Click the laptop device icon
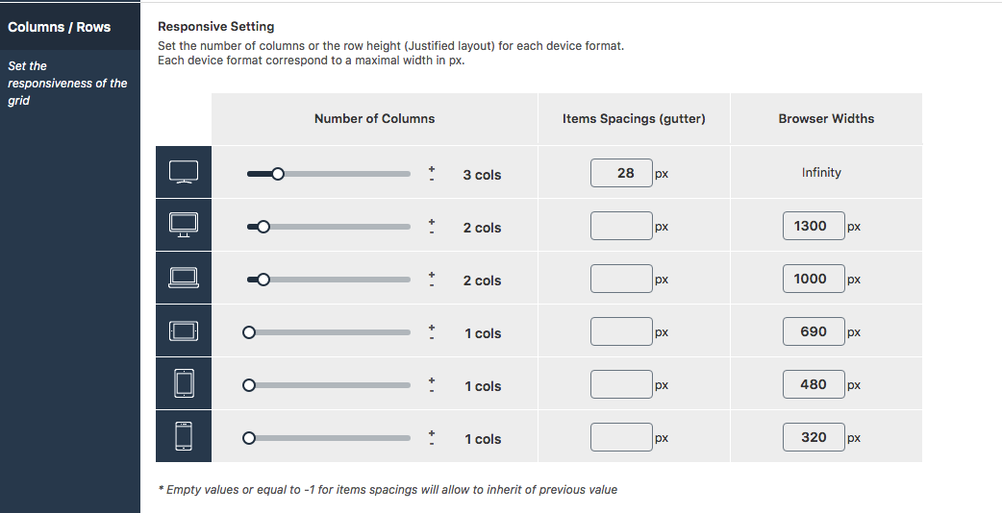Viewport: 1002px width, 513px height. (184, 278)
